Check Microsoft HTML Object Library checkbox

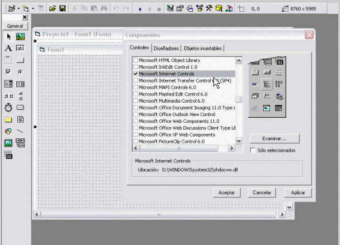(136, 60)
